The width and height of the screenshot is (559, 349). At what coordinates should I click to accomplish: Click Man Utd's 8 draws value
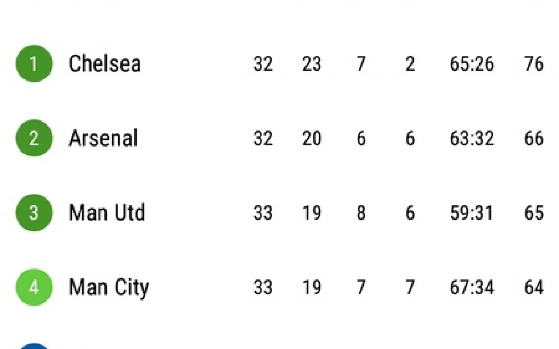[361, 213]
